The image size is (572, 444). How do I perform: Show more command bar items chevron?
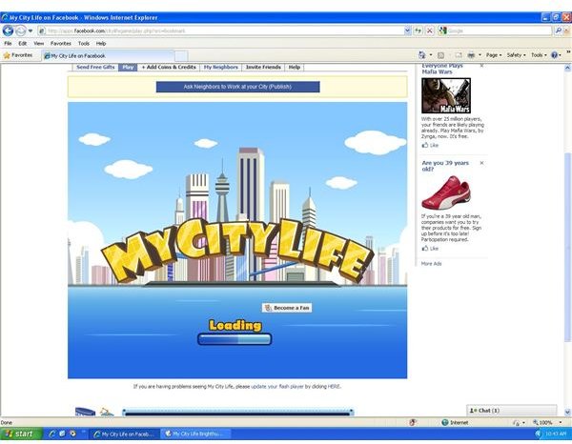(568, 53)
